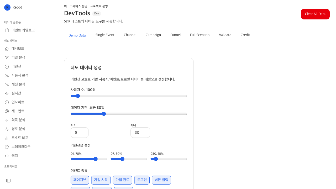Click the 대시보드 home icon
Viewport: 336px width, 189px height.
tap(7, 49)
